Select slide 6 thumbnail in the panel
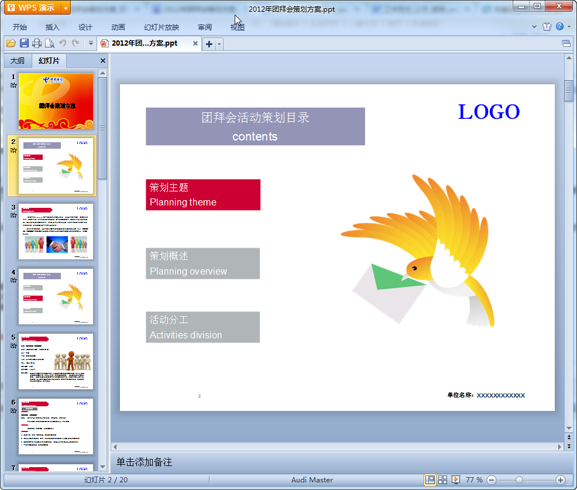The width and height of the screenshot is (577, 490). 56,426
